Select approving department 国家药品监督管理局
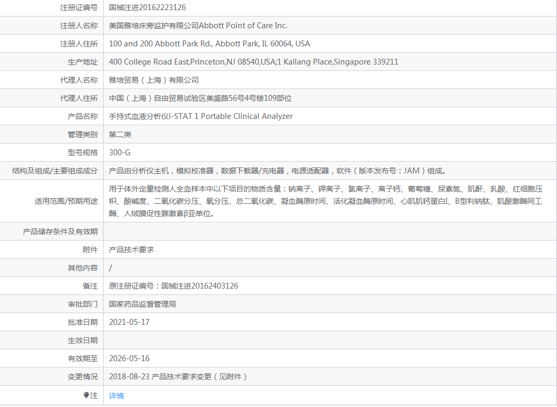The height and width of the screenshot is (407, 557). (143, 304)
